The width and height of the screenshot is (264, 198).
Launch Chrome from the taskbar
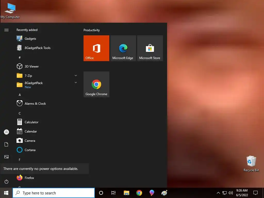pyautogui.click(x=139, y=193)
